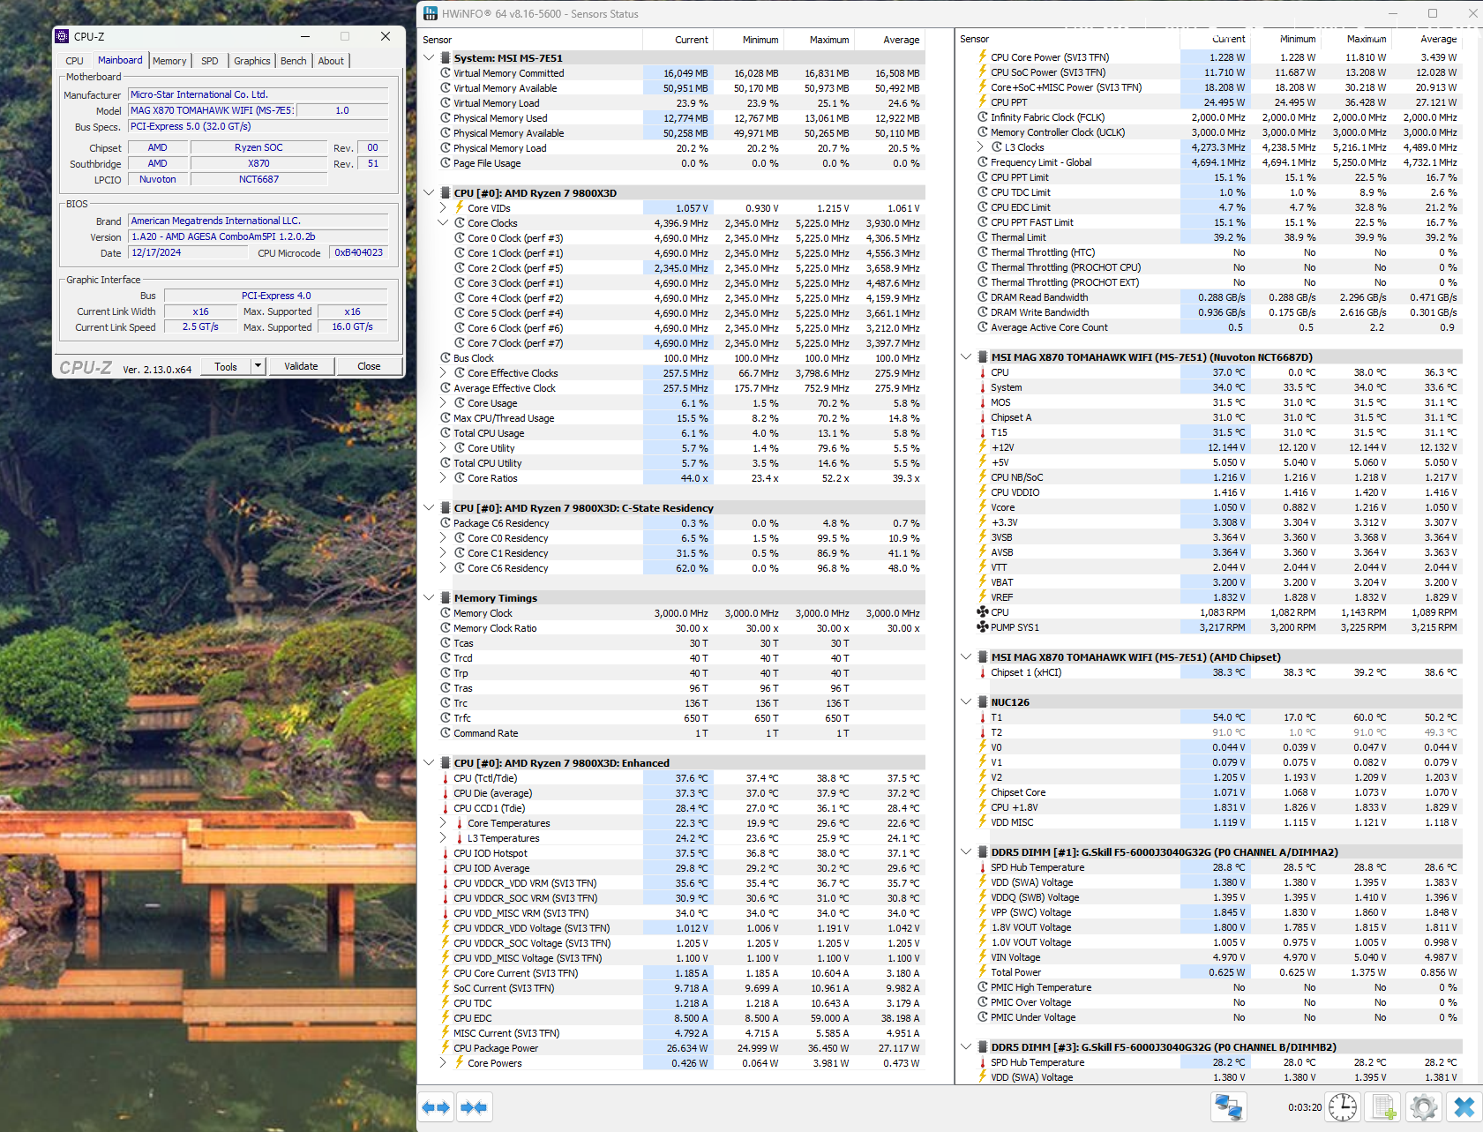Click the CPU fan icon in the RPM row
The height and width of the screenshot is (1132, 1483).
[x=983, y=612]
